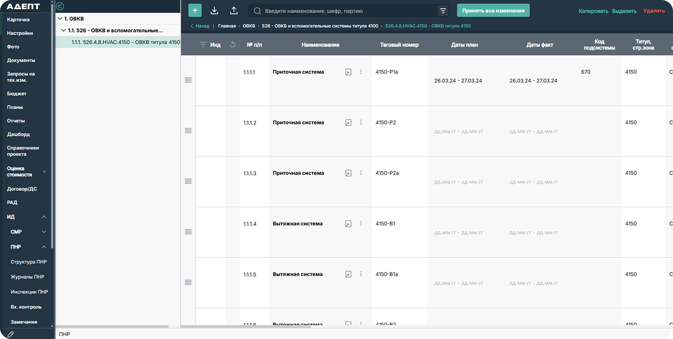The image size is (673, 339).
Task: Open the Дашборд sidebar item
Action: tap(18, 134)
